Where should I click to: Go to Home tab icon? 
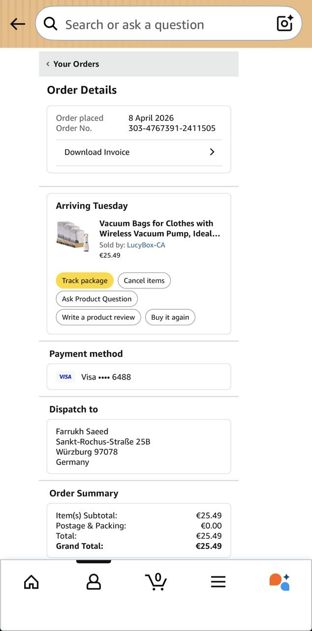(31, 582)
